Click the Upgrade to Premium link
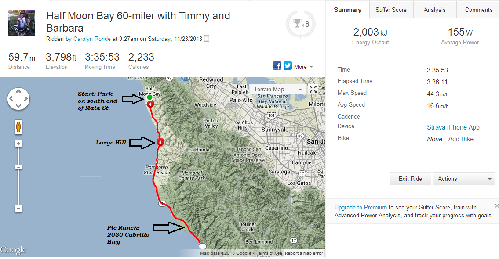 click(x=361, y=207)
